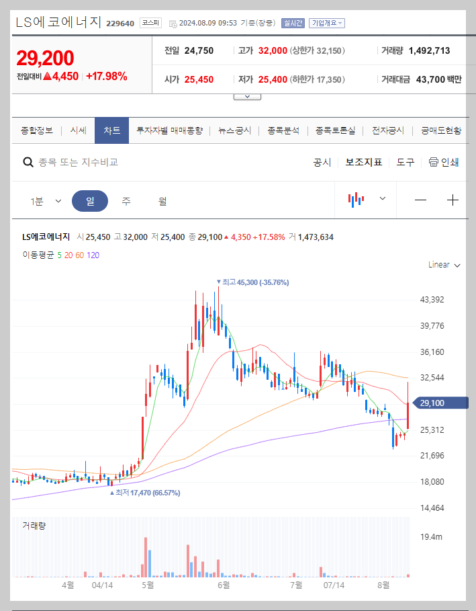Expand the quote details chevron
The width and height of the screenshot is (476, 611).
click(247, 97)
